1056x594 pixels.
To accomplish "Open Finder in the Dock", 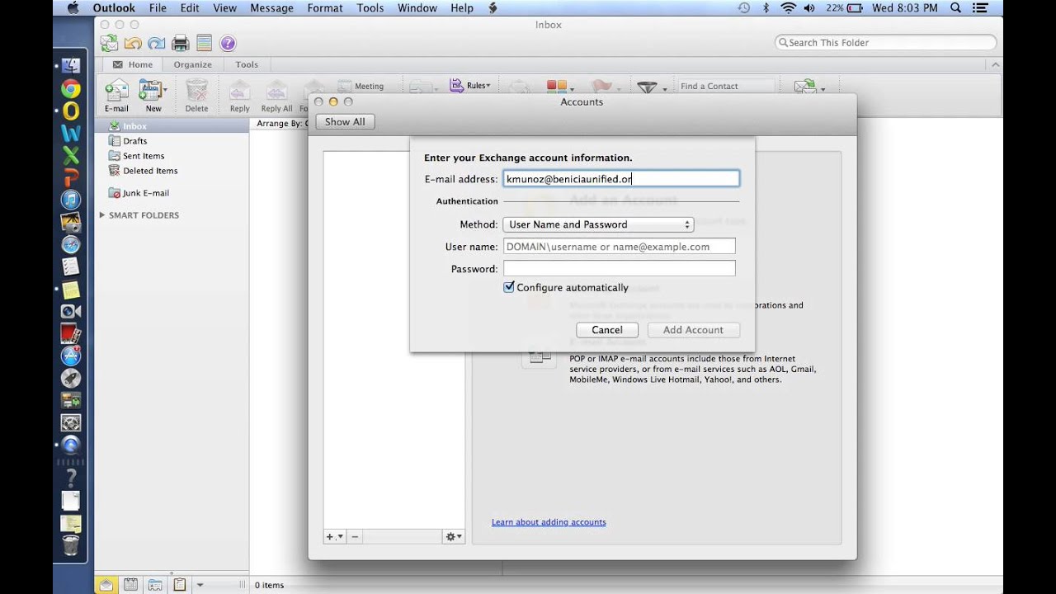I will (71, 66).
